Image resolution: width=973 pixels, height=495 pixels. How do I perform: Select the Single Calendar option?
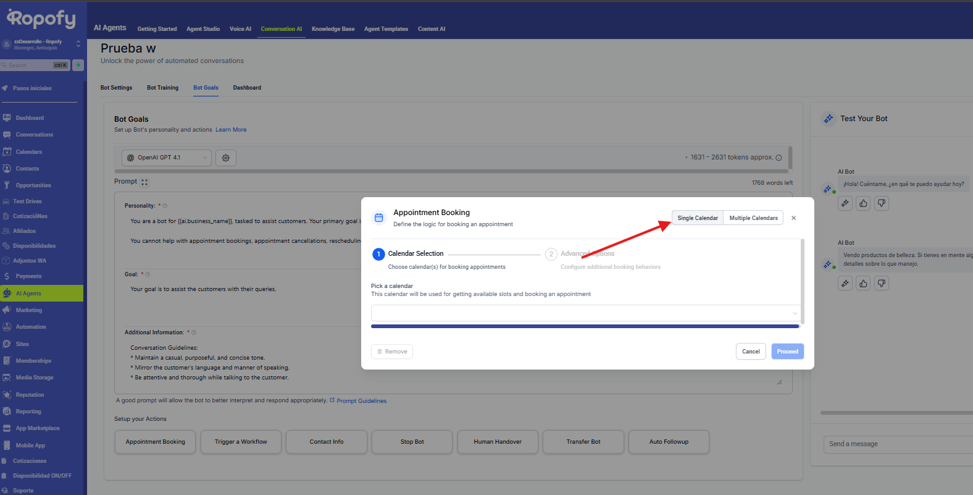tap(697, 218)
